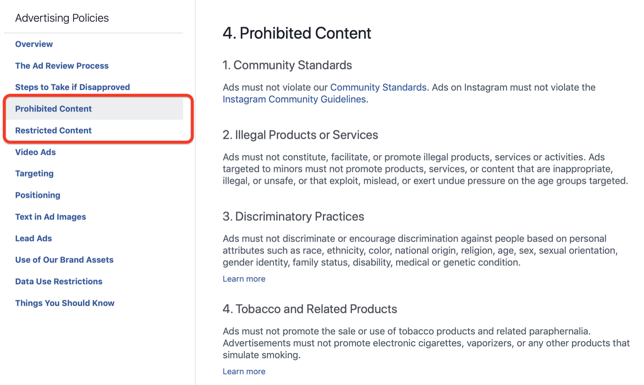Click the Illegal Products or Services heading
The image size is (644, 385).
click(x=300, y=135)
